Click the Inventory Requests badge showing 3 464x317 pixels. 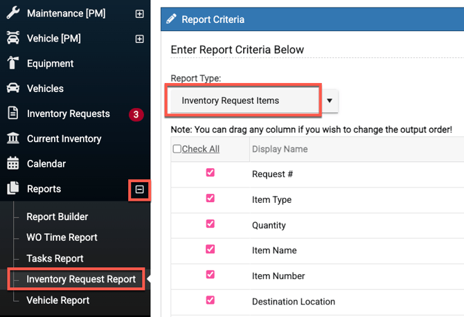[x=136, y=114]
